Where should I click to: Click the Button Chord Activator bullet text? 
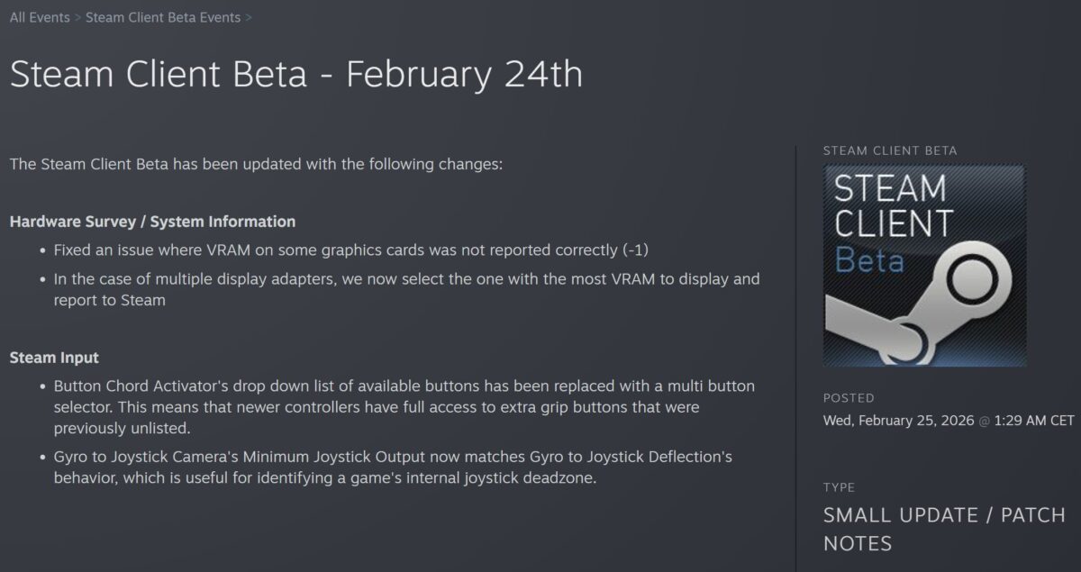[404, 406]
